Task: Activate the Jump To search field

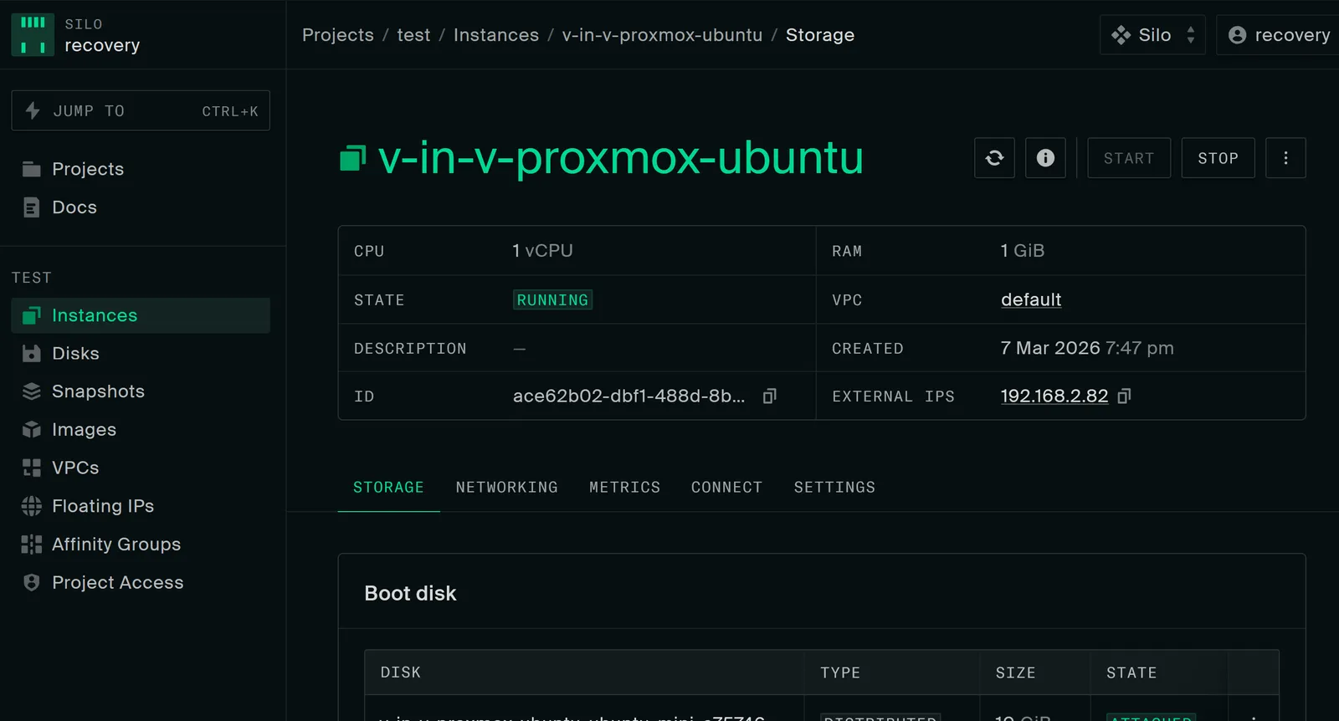Action: point(140,110)
